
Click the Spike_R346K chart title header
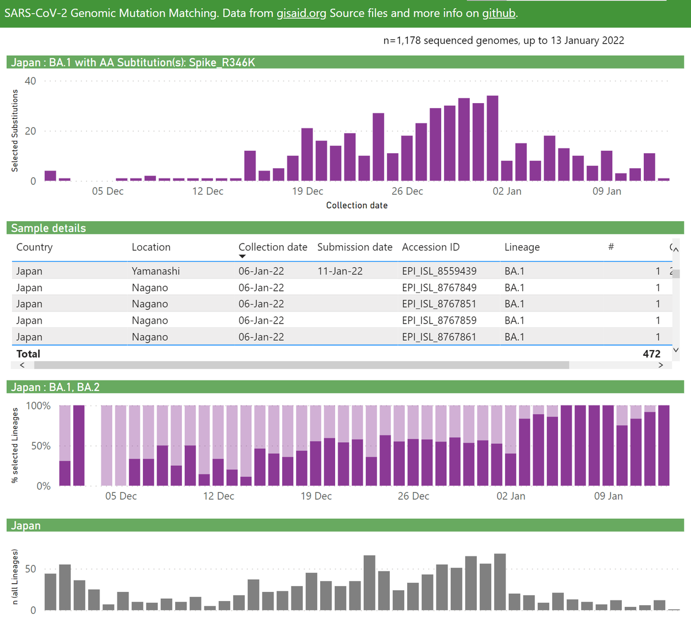pos(345,62)
